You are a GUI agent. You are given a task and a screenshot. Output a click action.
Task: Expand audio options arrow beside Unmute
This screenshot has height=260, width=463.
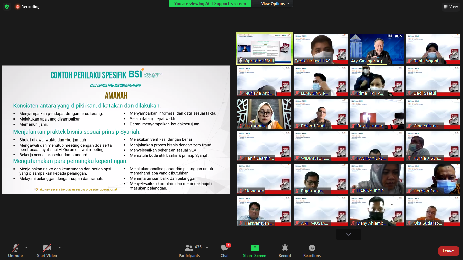pos(26,248)
